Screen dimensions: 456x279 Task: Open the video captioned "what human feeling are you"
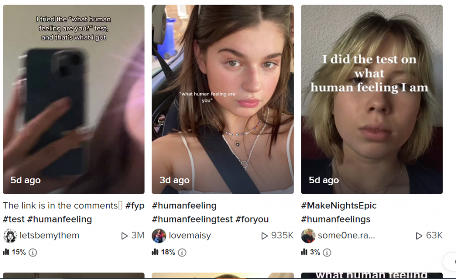223,99
